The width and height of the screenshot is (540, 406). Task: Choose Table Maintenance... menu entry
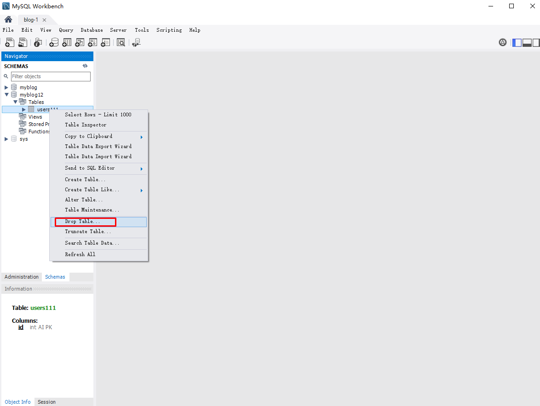click(98, 210)
